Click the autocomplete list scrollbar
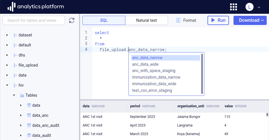 pos(202,74)
